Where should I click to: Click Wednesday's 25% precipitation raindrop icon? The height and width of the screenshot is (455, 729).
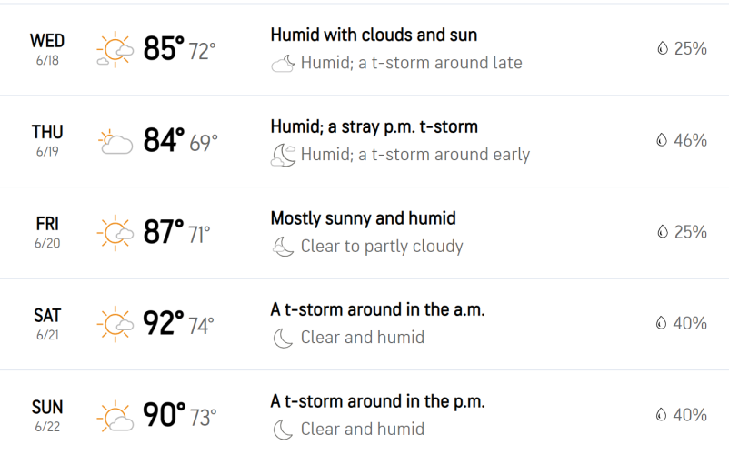663,48
